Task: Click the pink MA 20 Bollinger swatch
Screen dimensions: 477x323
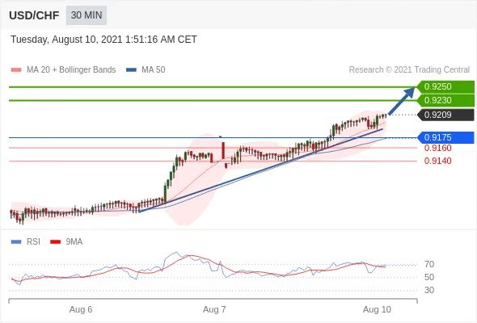Action: point(16,70)
